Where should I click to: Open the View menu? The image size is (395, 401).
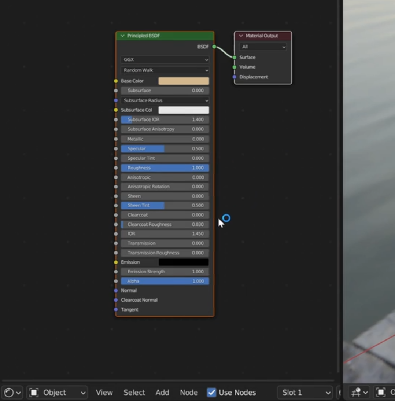coord(104,392)
